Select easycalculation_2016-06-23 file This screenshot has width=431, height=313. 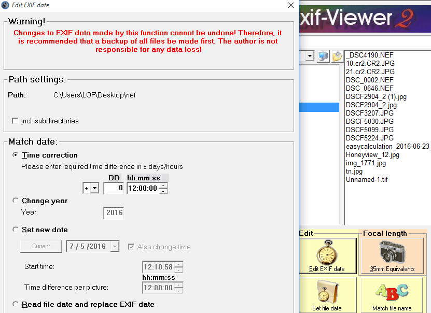click(x=388, y=146)
